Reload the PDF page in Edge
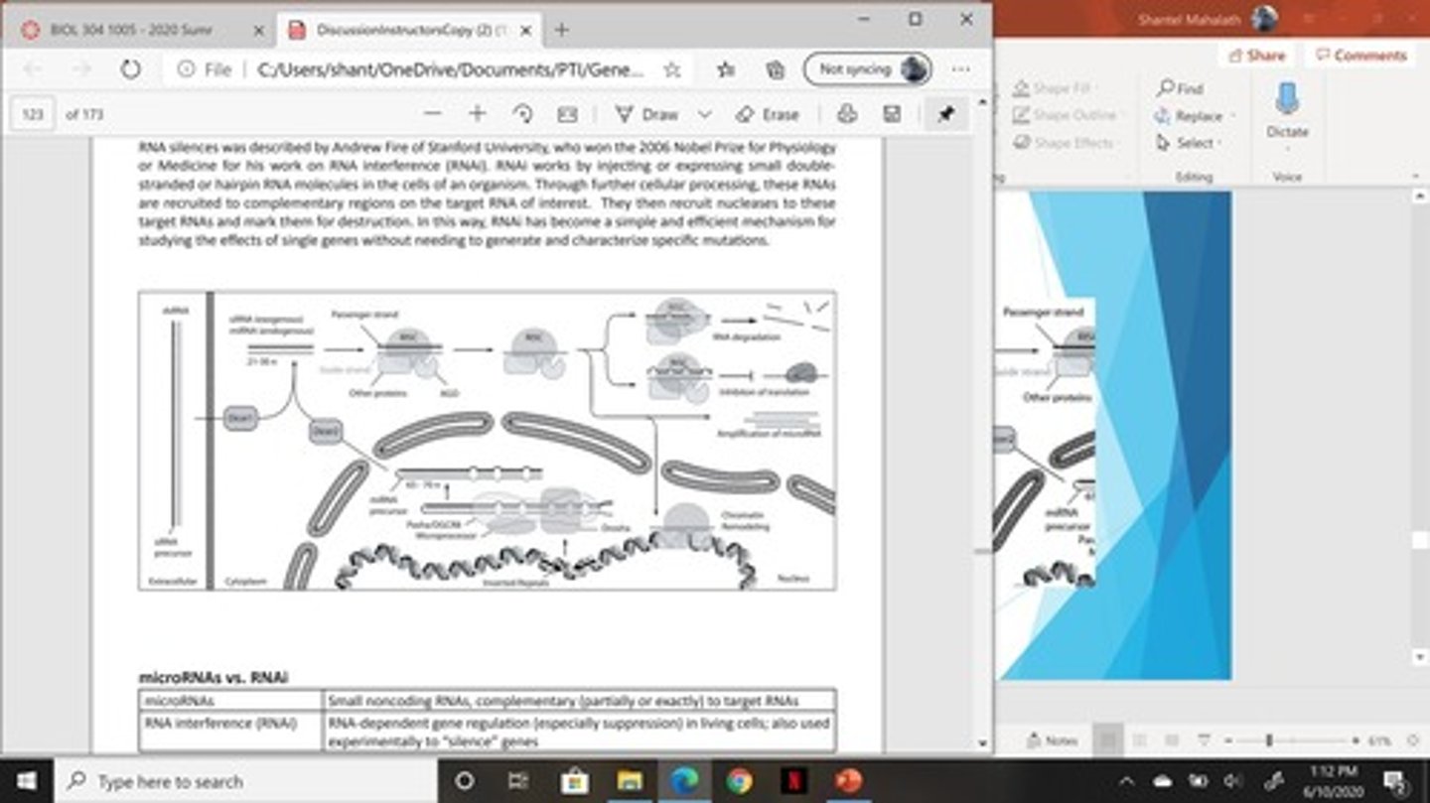The image size is (1430, 803). point(130,69)
